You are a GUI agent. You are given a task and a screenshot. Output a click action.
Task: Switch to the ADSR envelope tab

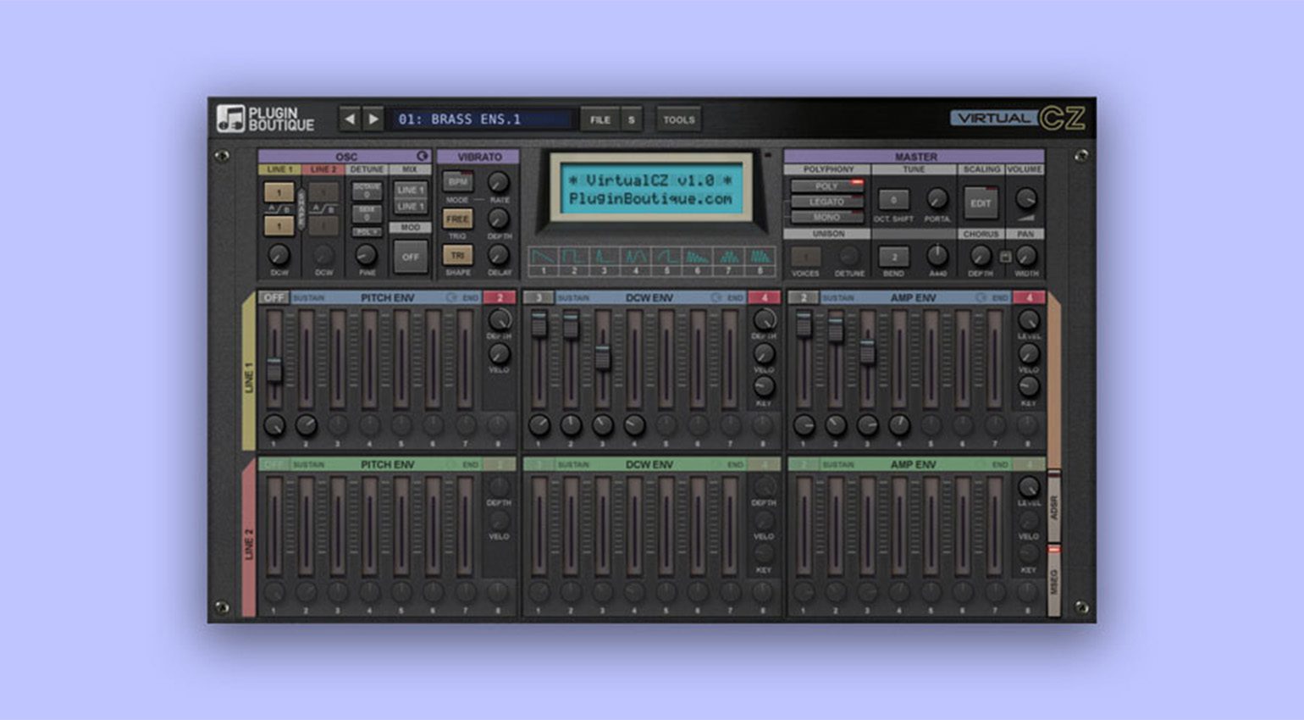point(1054,507)
